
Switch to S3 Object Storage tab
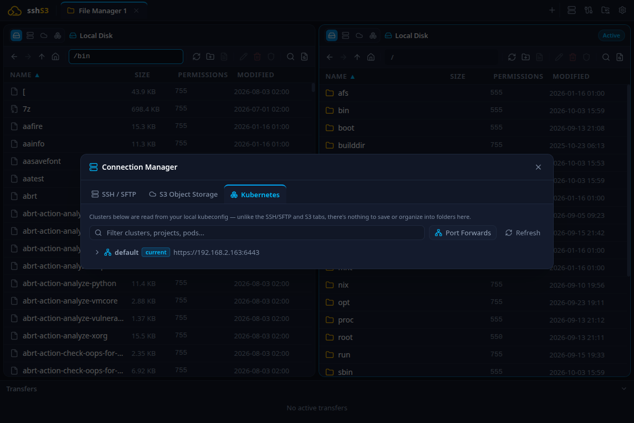click(x=183, y=194)
